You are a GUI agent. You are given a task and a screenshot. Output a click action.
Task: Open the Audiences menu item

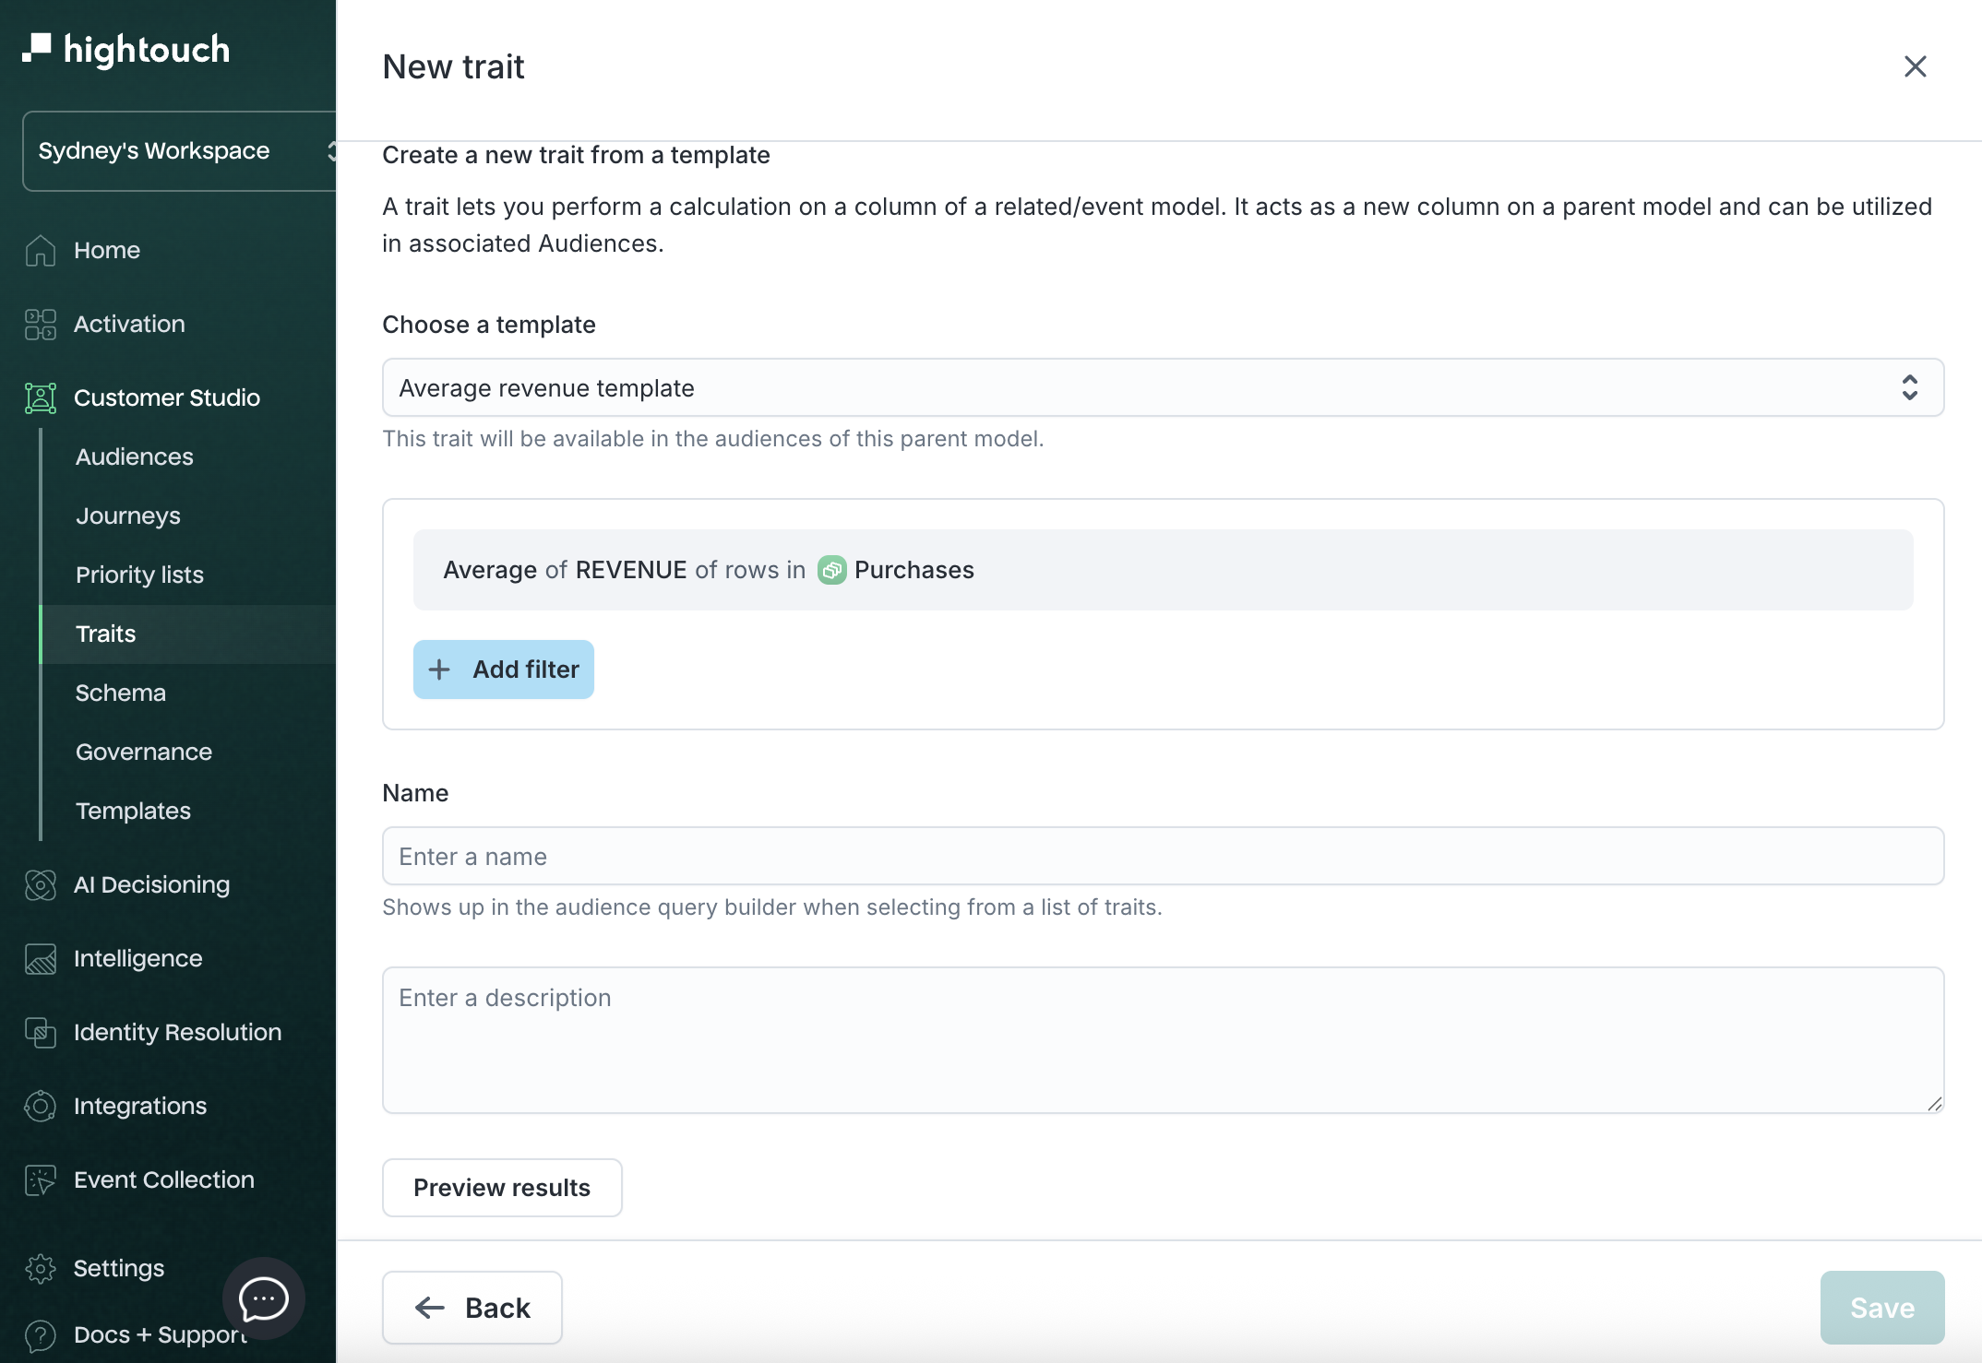click(x=135, y=456)
